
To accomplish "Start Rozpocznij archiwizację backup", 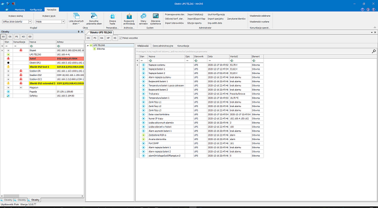I will [x=129, y=19].
